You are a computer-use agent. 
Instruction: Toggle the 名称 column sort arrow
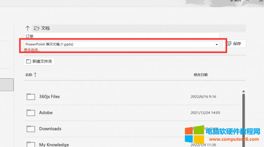(35, 75)
